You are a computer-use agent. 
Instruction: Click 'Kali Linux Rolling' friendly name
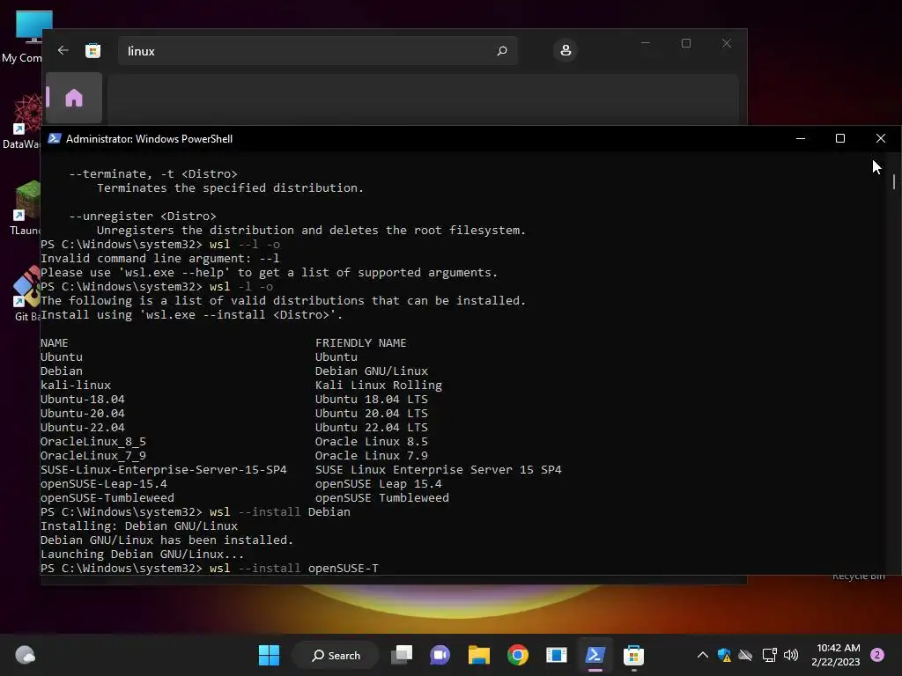(379, 386)
